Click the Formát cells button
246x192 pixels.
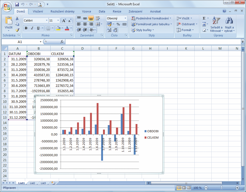coord(185,30)
